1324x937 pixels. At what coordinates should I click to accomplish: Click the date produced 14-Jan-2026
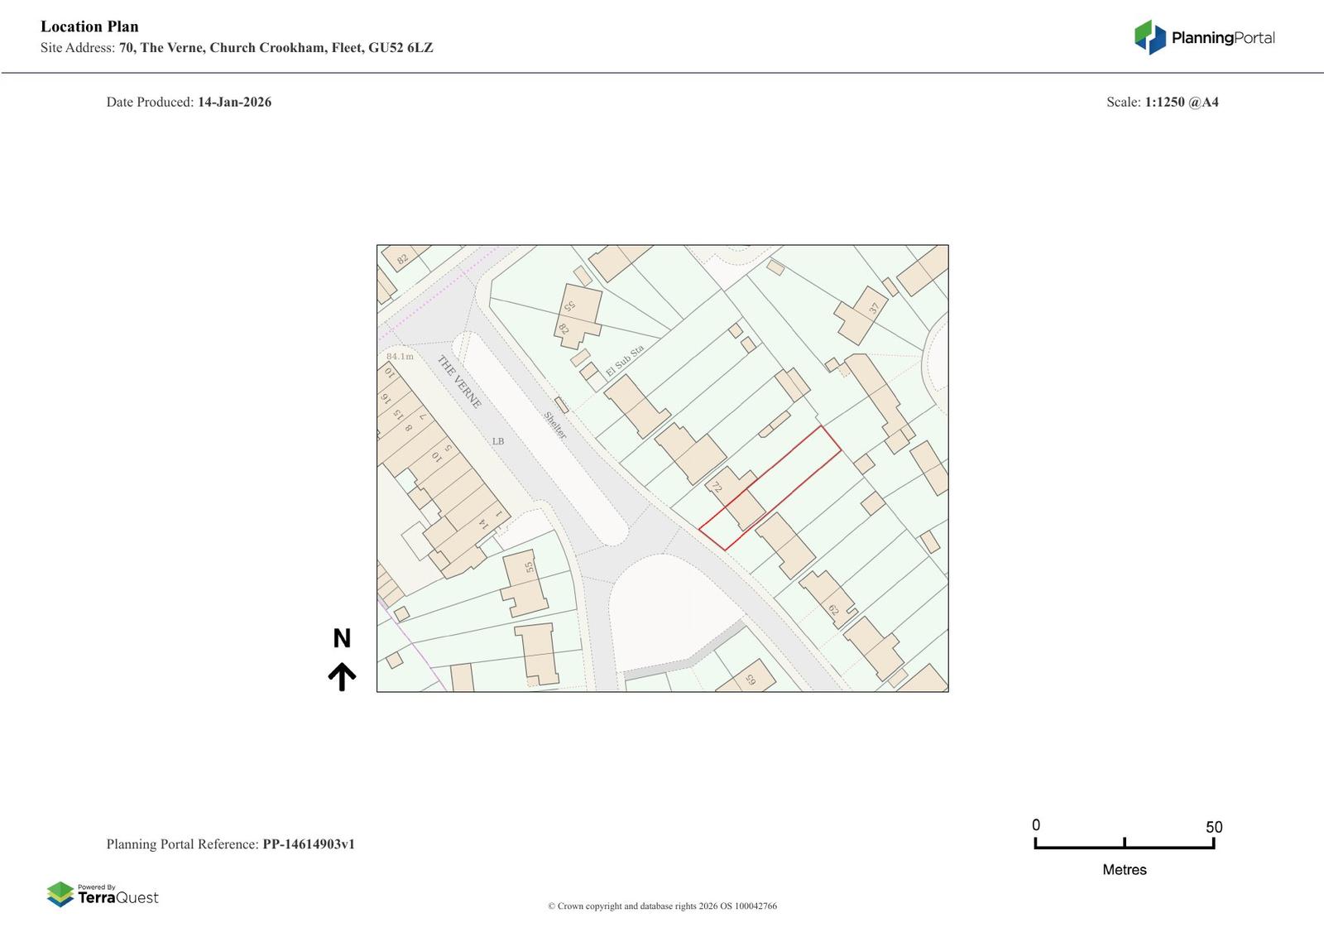(x=234, y=103)
